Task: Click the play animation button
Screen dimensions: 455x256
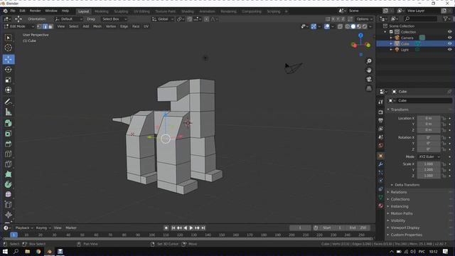Action: click(191, 228)
